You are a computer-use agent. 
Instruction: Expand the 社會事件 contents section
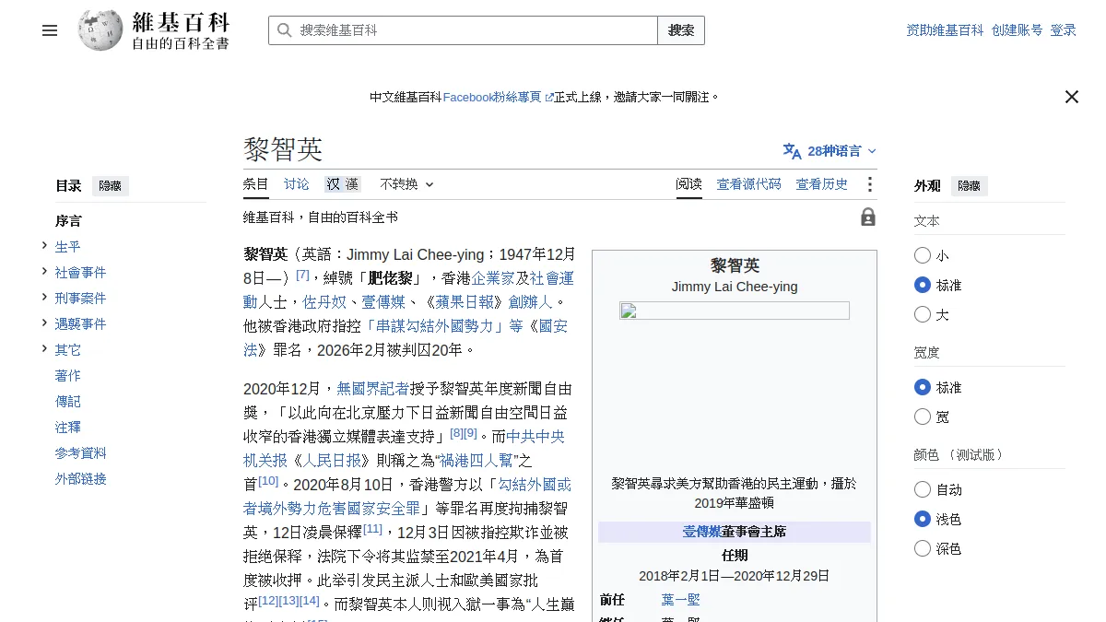coord(44,271)
